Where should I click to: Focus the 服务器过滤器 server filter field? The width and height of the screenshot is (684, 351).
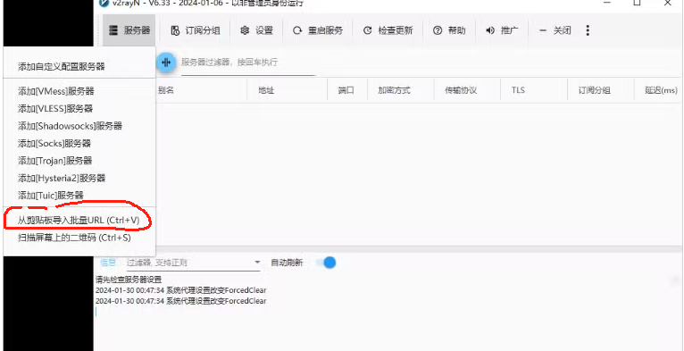coord(248,64)
